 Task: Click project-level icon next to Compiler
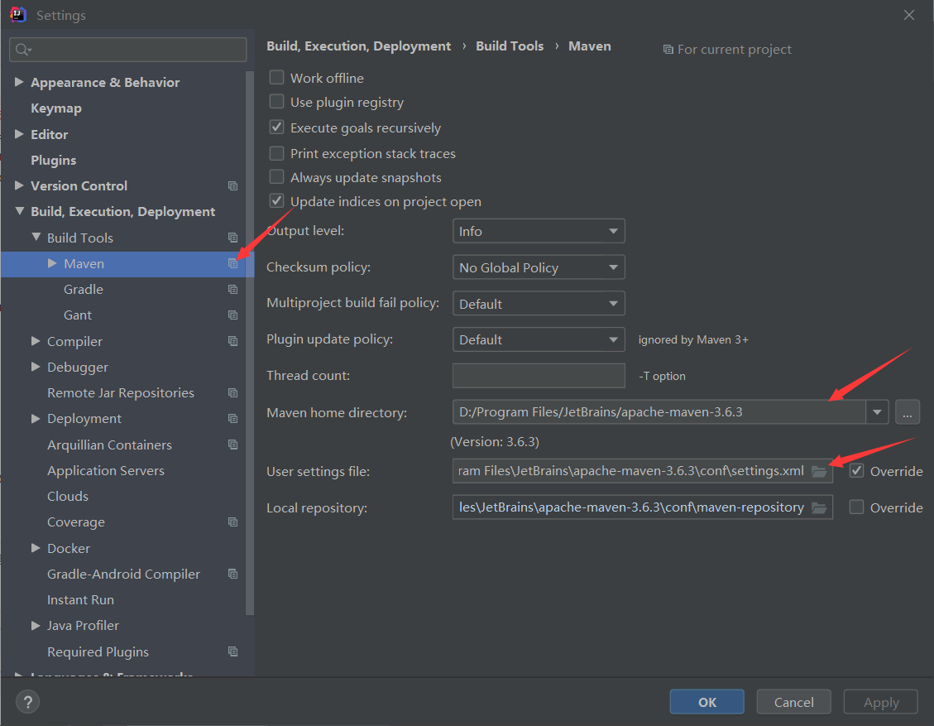pos(233,341)
